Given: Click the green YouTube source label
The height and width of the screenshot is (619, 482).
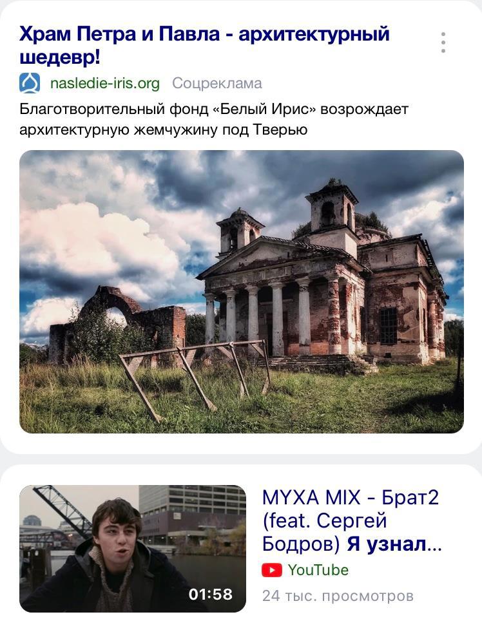Looking at the screenshot, I should point(318,570).
